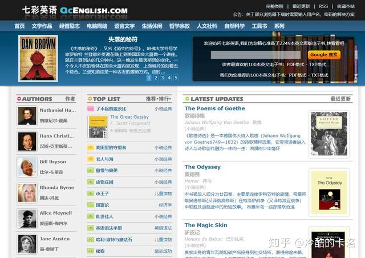Open The Great Gatsby book cover thumbnail
Viewport: 365px width, 258px height.
click(x=98, y=127)
